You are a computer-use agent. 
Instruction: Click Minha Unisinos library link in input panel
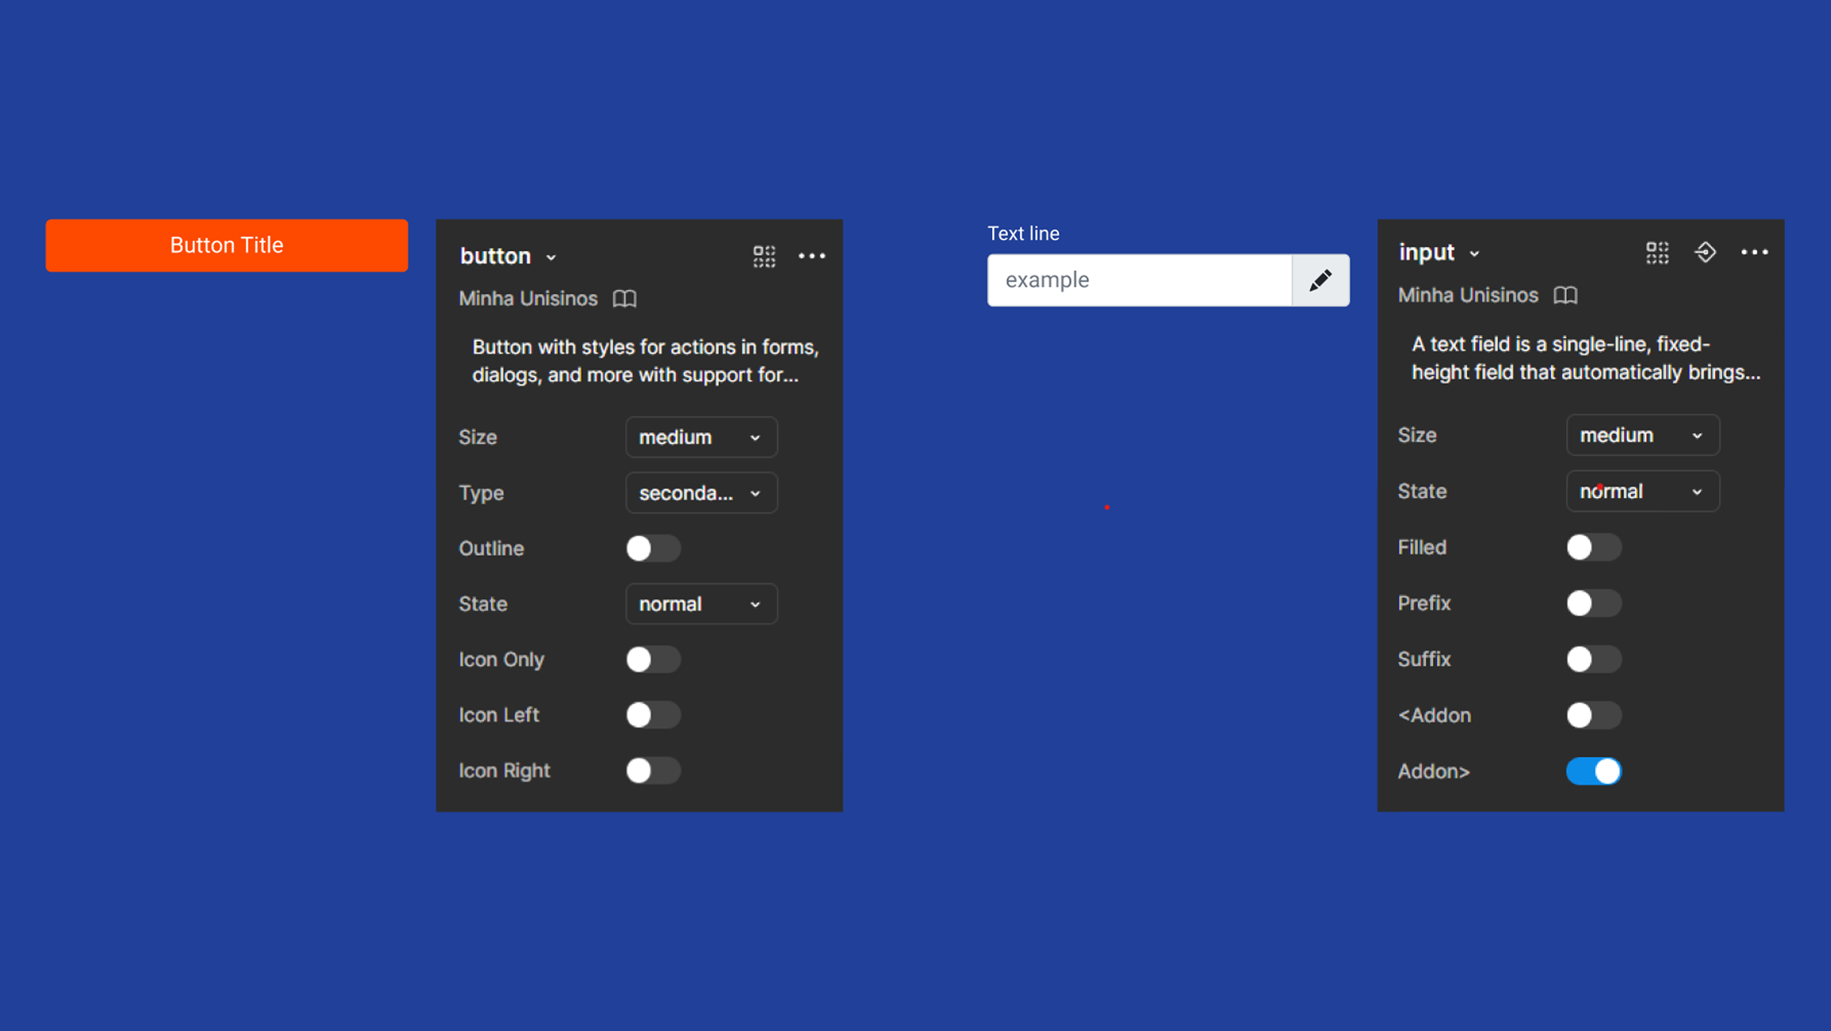pos(1468,295)
